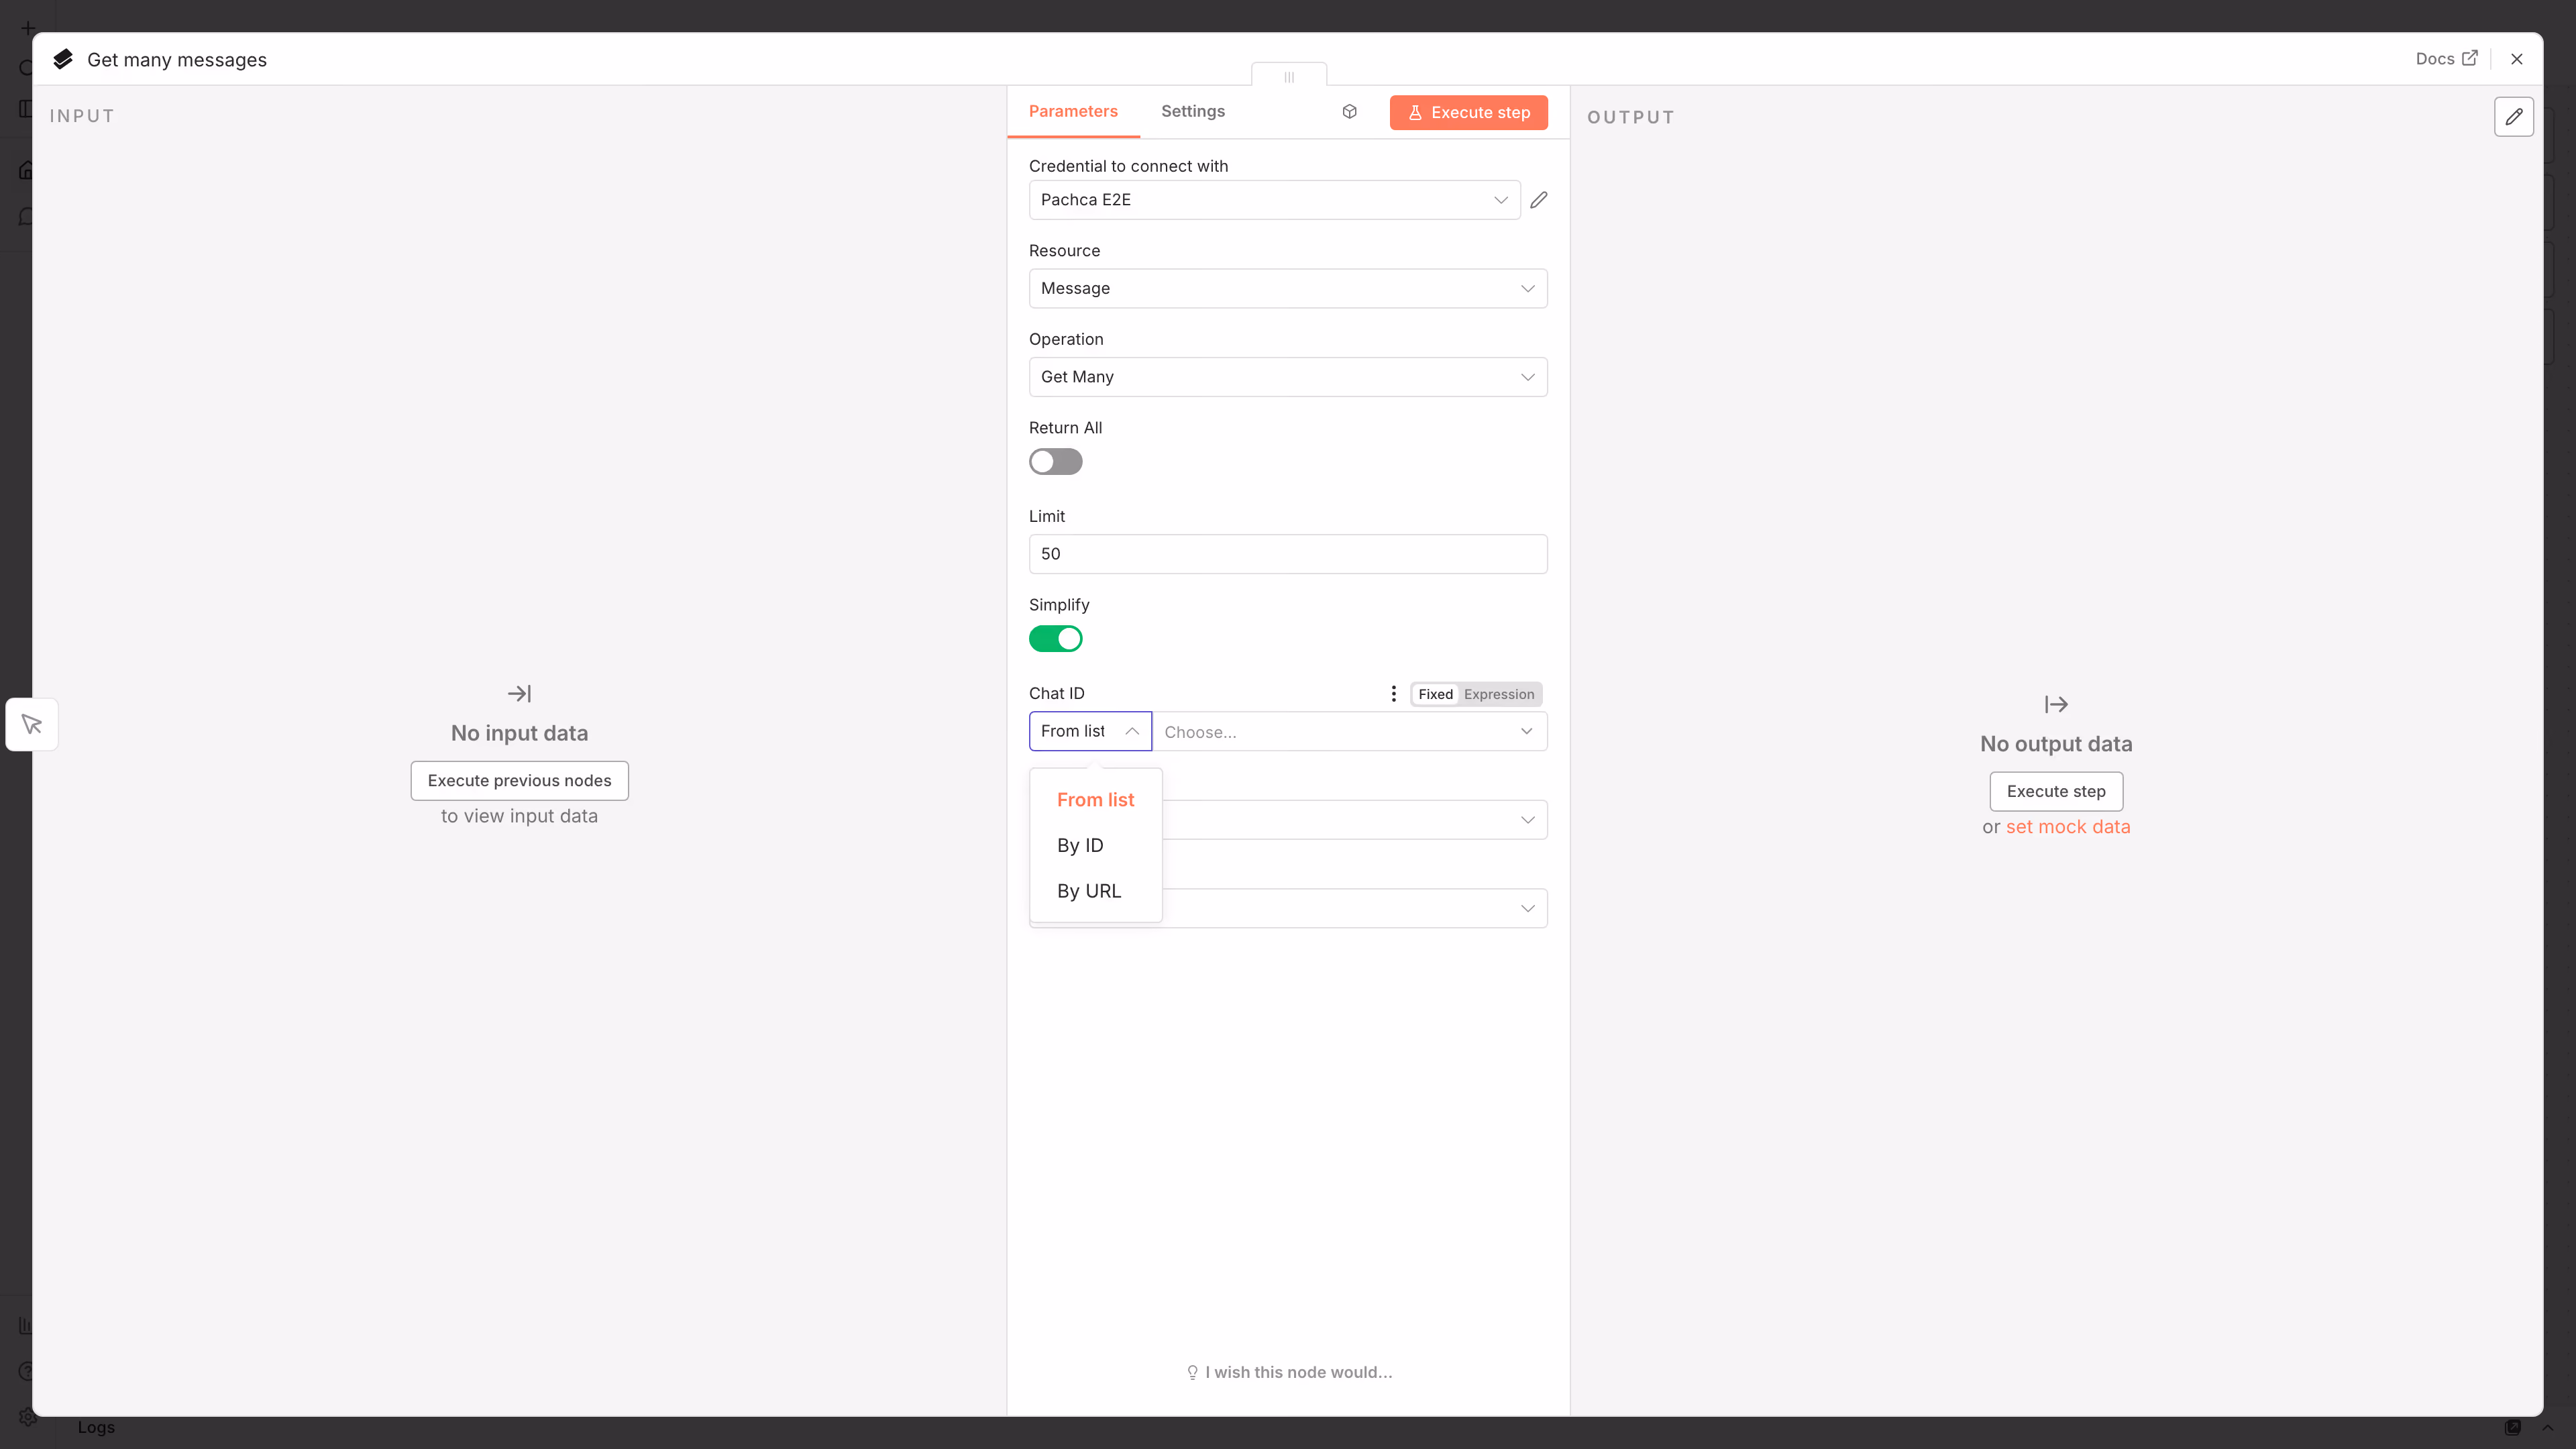Click the Pachca node layers icon
This screenshot has width=2576, height=1449.
coord(63,59)
